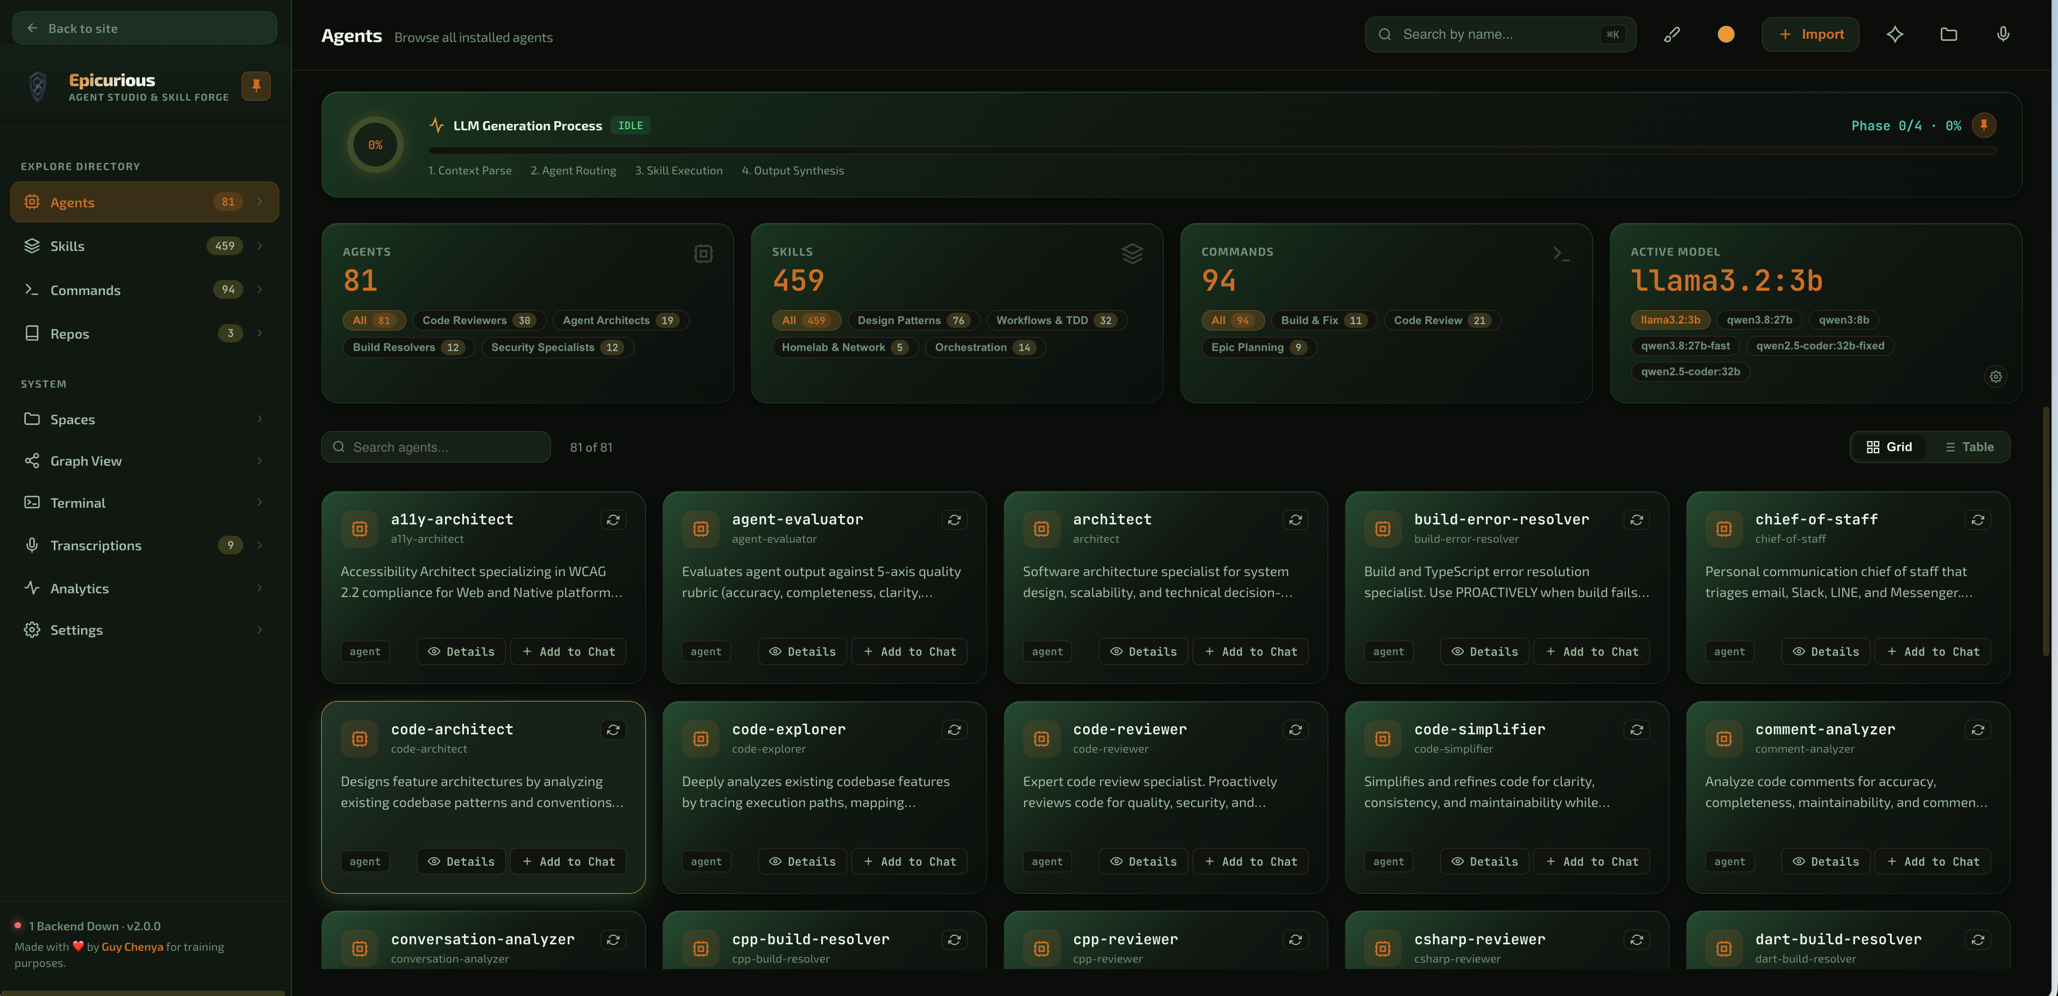Viewport: 2058px width, 996px height.
Task: Refresh the cpp-build-resolver card
Action: 954,940
